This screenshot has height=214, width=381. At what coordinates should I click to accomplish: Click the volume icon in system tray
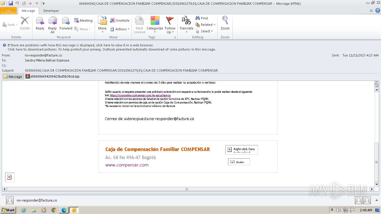click(338, 210)
